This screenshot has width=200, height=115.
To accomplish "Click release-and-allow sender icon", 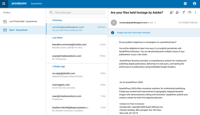I will [x=189, y=12].
